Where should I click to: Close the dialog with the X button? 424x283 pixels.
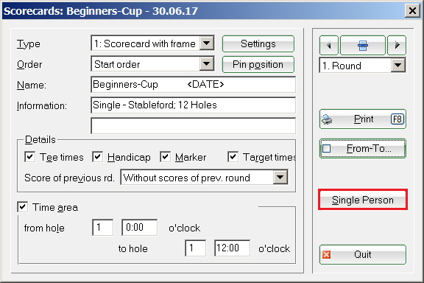(x=412, y=11)
